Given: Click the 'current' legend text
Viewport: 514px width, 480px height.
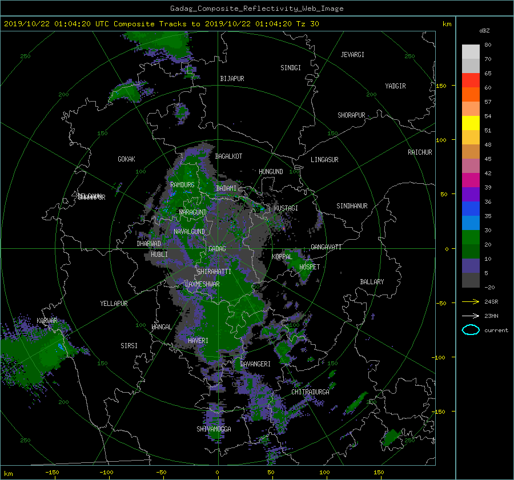Looking at the screenshot, I should tap(496, 330).
